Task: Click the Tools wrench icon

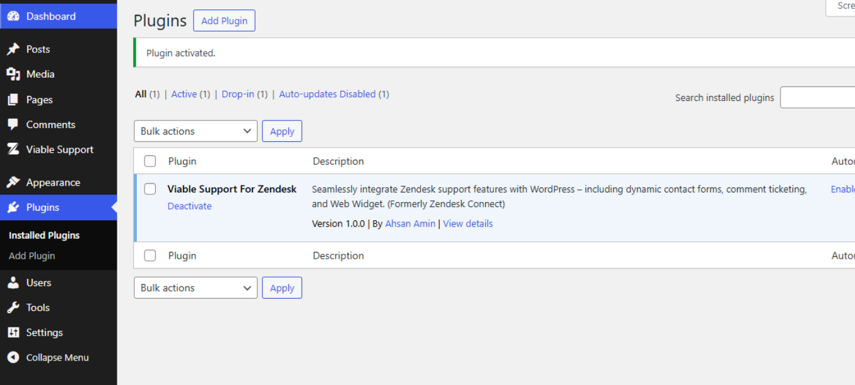Action: (13, 307)
